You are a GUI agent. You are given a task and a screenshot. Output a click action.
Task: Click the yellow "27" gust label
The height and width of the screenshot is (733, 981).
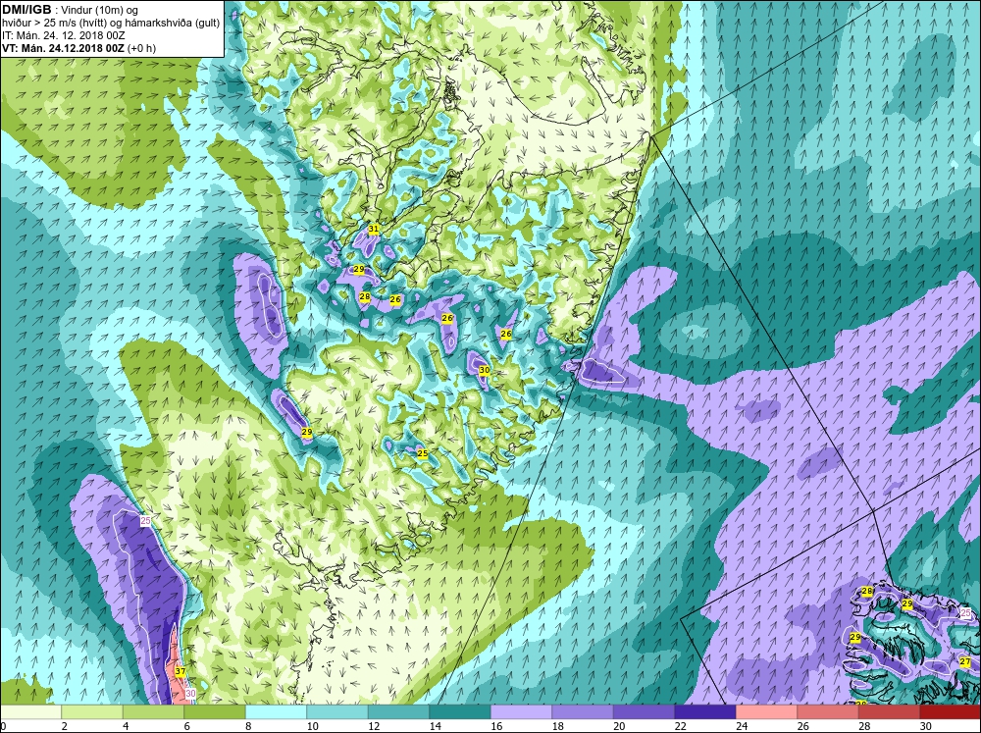pyautogui.click(x=964, y=661)
